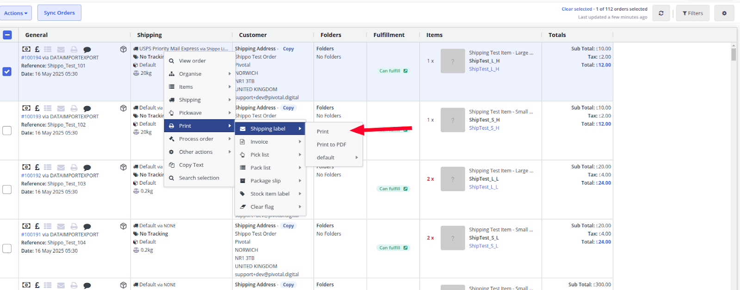Select Copy Text in the context menu
Image resolution: width=740 pixels, height=290 pixels.
(x=199, y=164)
